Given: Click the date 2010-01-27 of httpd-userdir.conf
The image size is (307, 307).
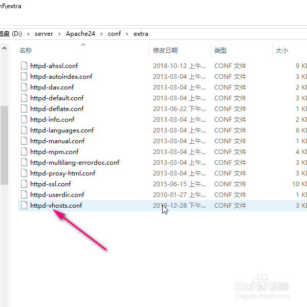Looking at the screenshot, I should tap(179, 195).
